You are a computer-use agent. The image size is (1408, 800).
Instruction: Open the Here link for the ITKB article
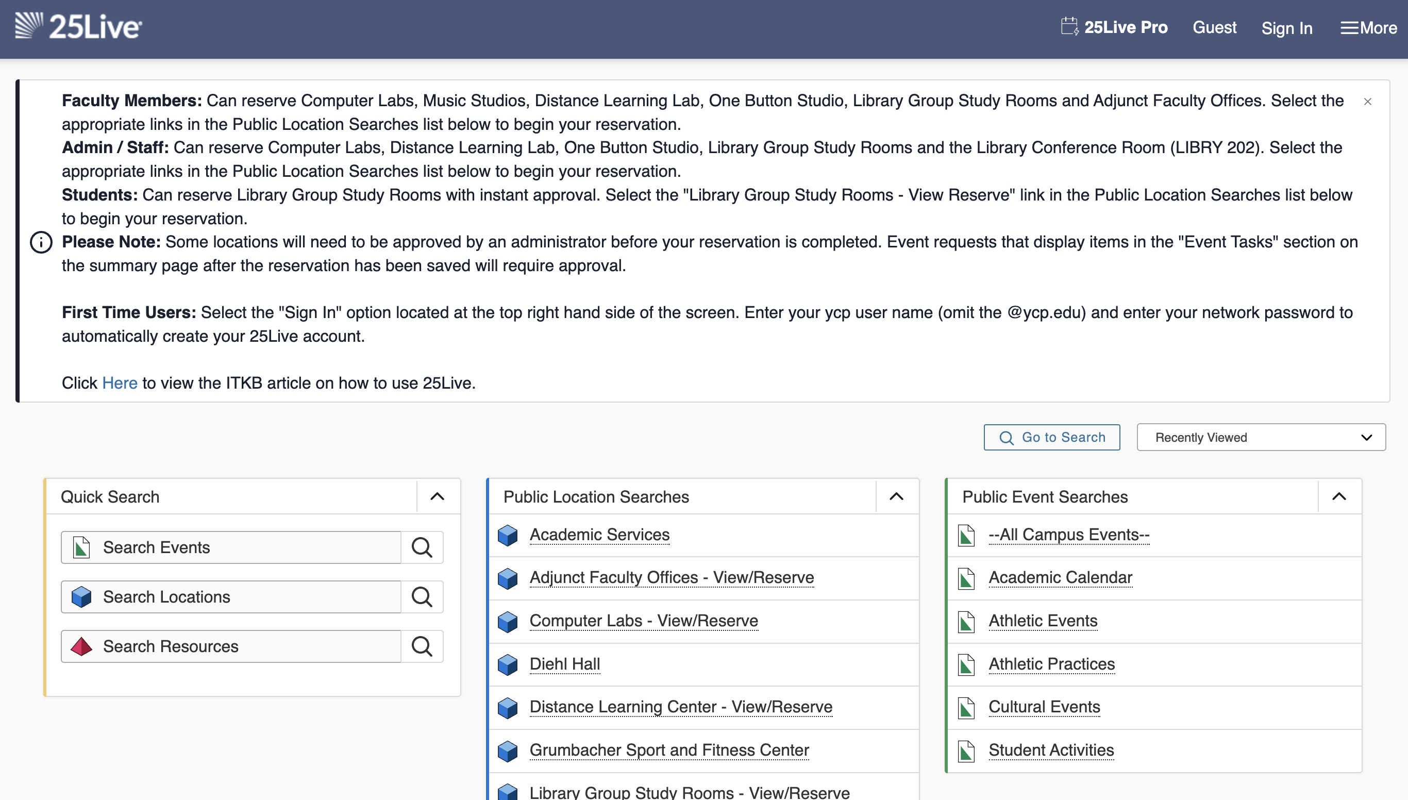point(120,383)
